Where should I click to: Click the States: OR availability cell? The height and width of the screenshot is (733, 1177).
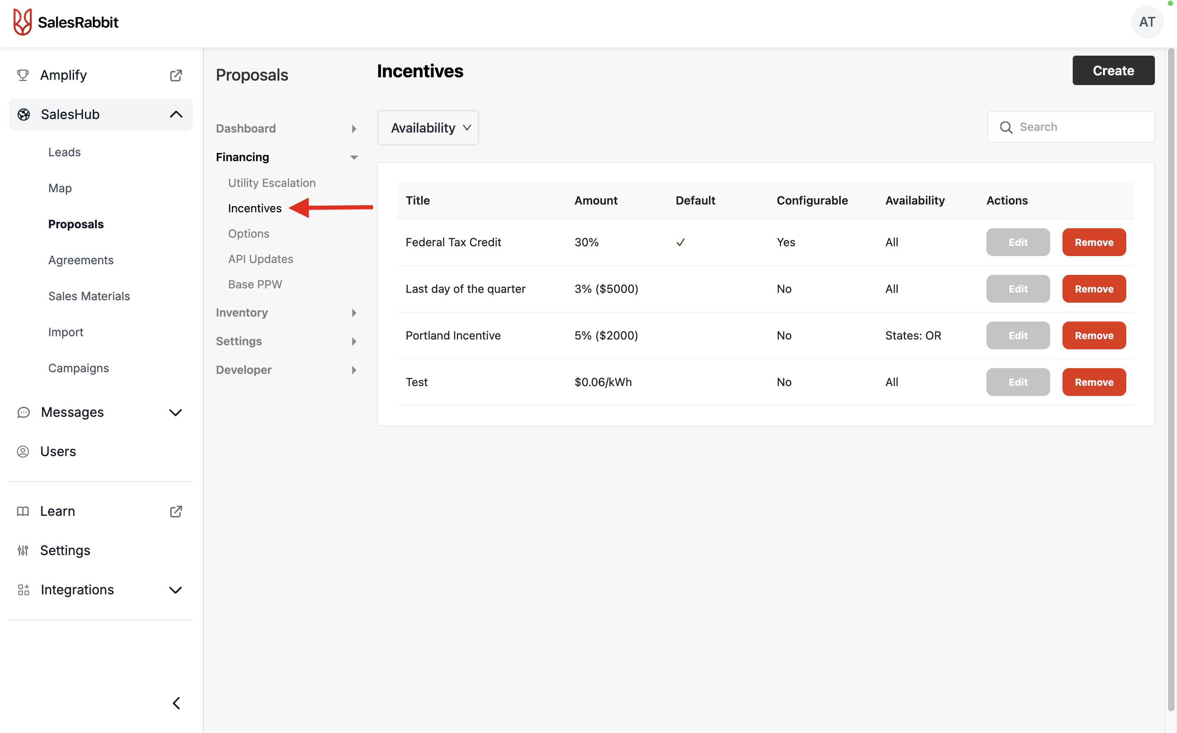913,335
